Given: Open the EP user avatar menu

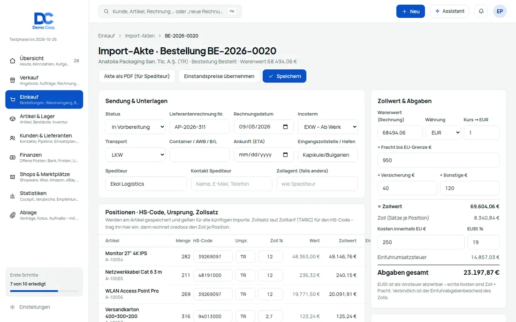Looking at the screenshot, I should (500, 11).
